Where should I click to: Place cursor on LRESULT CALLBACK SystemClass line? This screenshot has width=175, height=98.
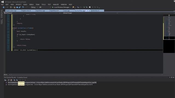pos(25,50)
